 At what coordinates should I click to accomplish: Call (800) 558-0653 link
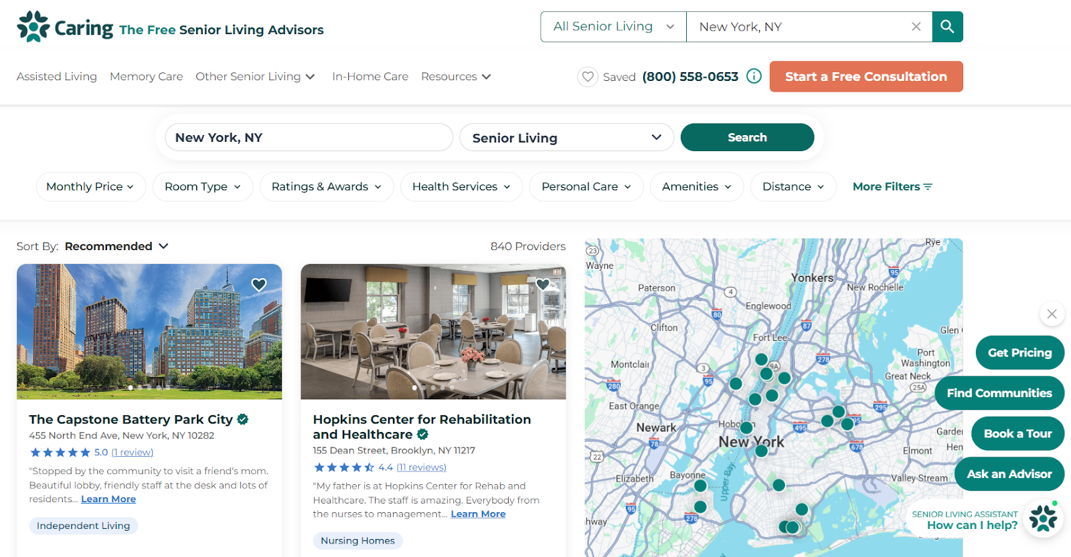[690, 77]
